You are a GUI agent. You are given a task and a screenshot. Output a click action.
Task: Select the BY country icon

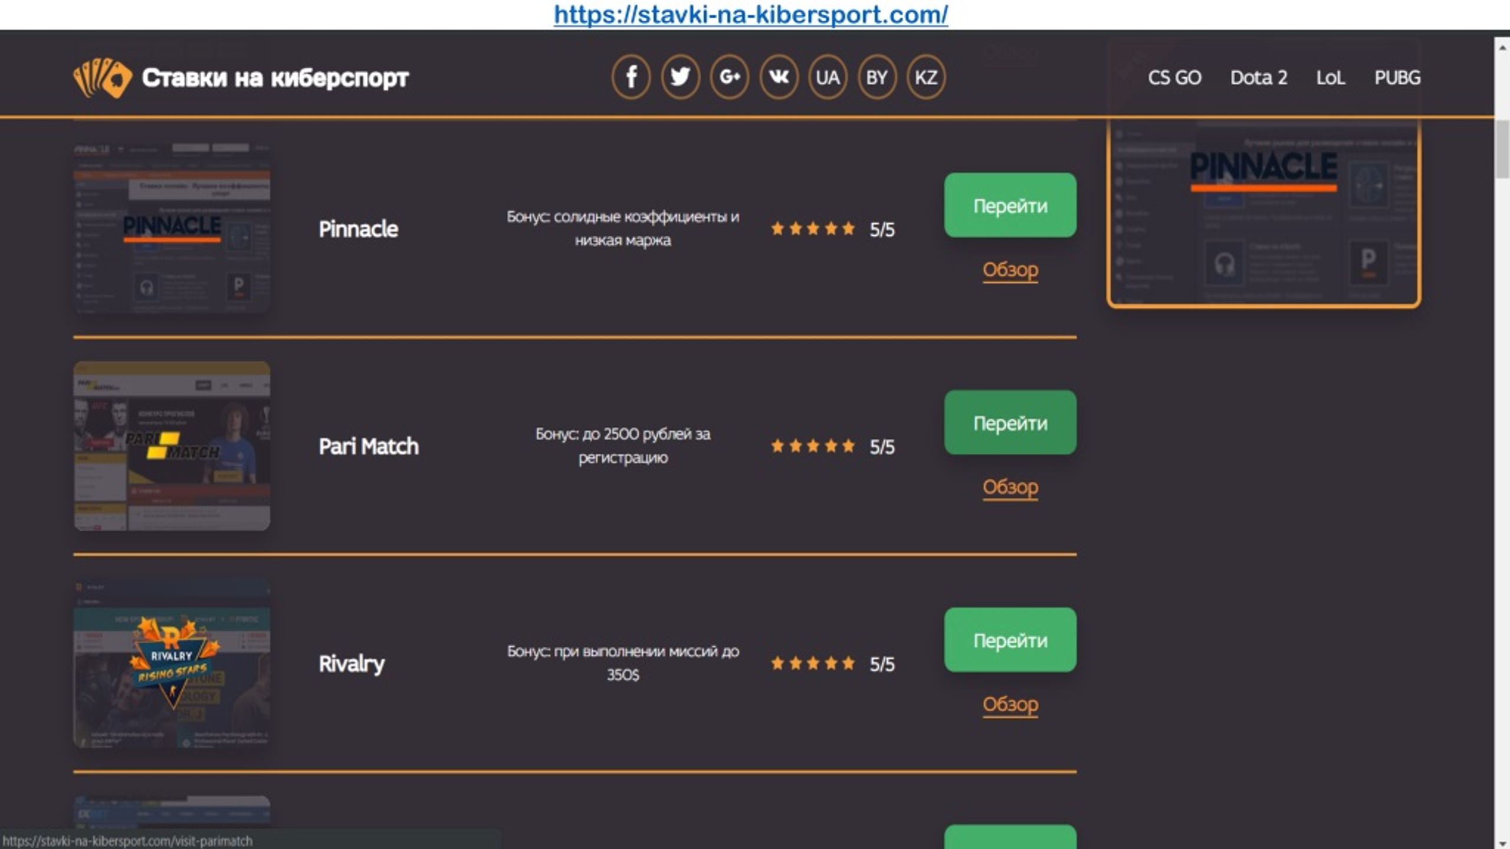[877, 77]
